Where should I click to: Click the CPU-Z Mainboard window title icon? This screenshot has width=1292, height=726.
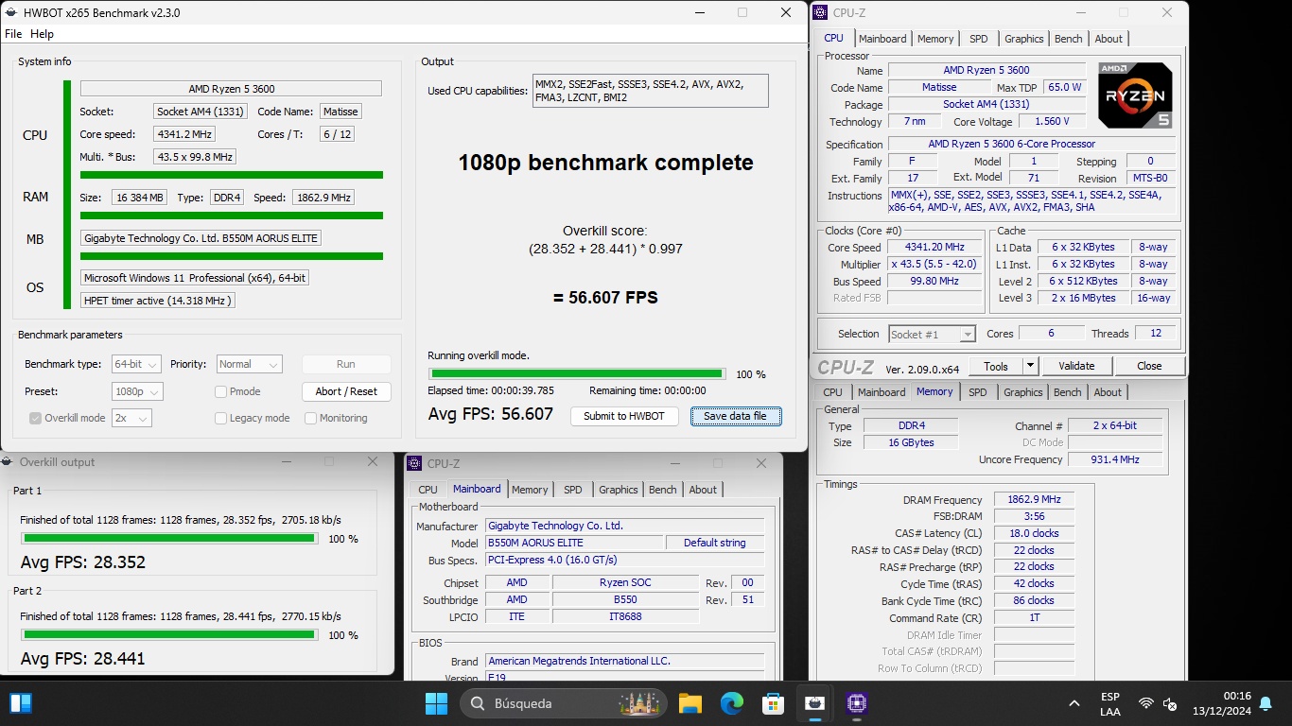[415, 463]
